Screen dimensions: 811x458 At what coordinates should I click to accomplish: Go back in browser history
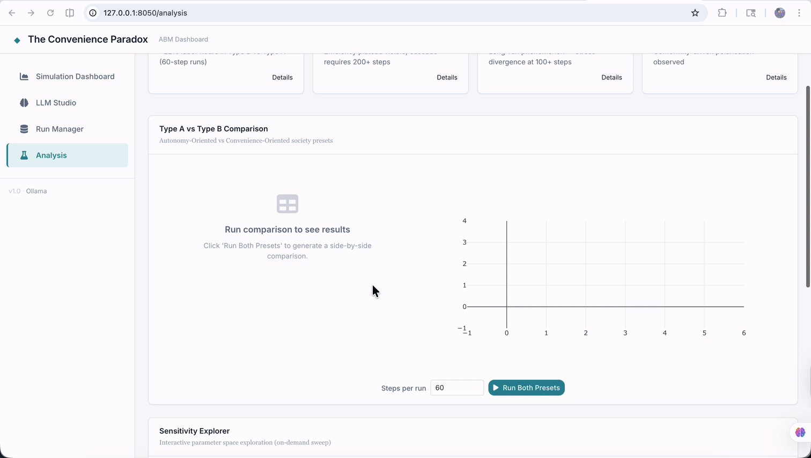tap(12, 13)
